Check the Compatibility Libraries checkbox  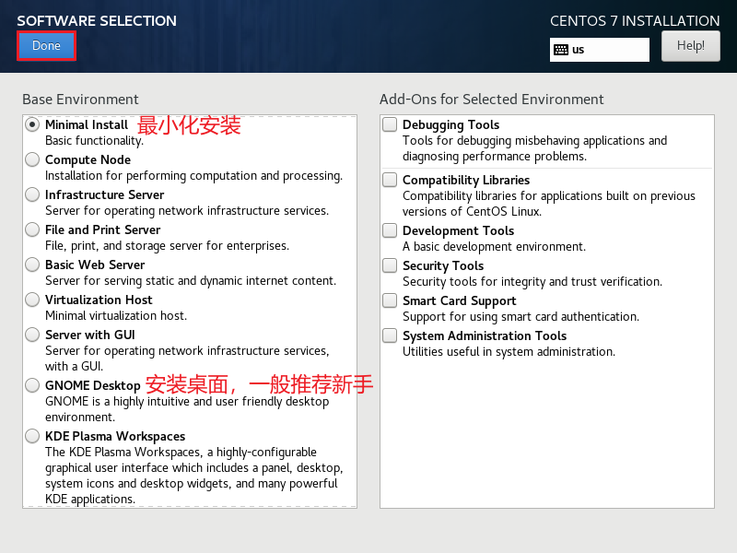tap(390, 180)
